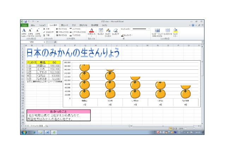Image resolution: width=226 pixels, height=150 pixels.
Task: Open the Windows Start button
Action: pos(24,132)
